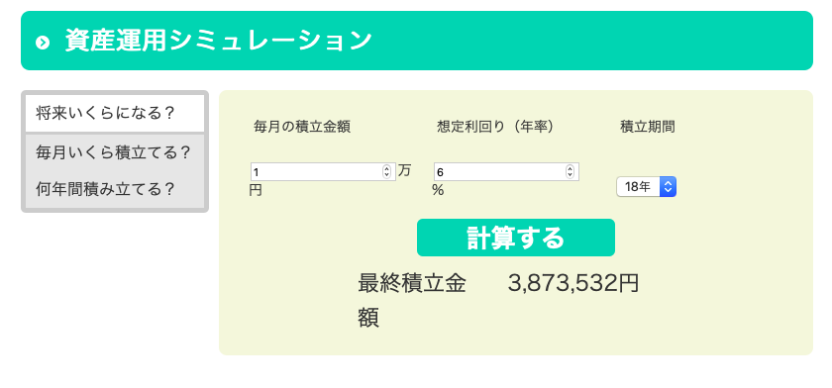
Task: Click the 想定利回り percentage input field
Action: tap(506, 172)
